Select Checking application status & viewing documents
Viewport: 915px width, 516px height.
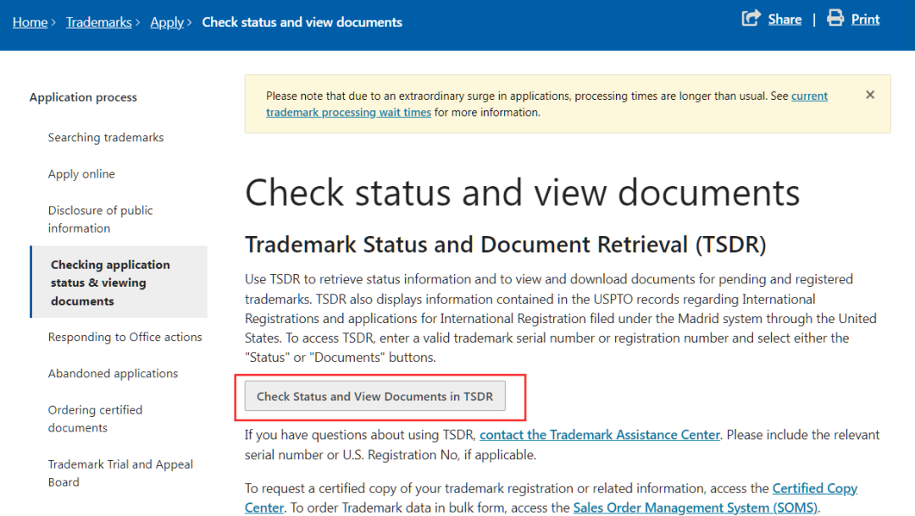click(119, 283)
